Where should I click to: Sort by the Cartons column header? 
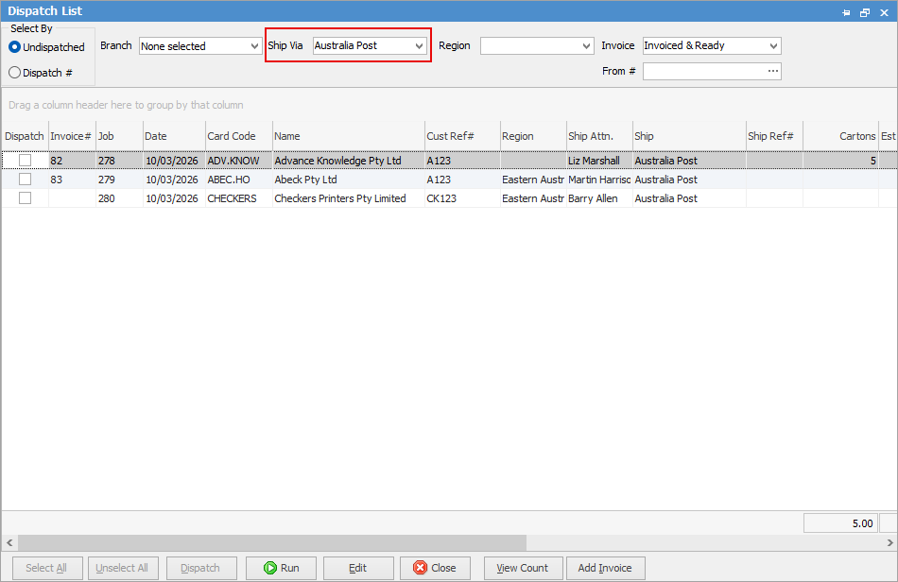tap(840, 136)
